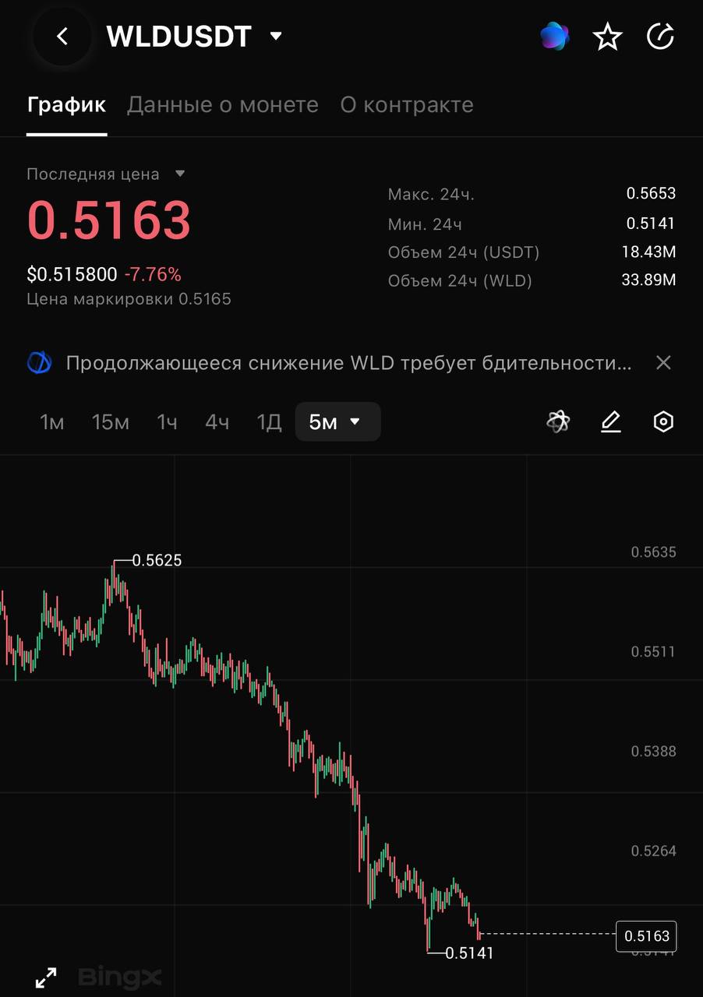This screenshot has height=997, width=703.
Task: Open the colorful AI assistant orb icon
Action: tap(555, 37)
